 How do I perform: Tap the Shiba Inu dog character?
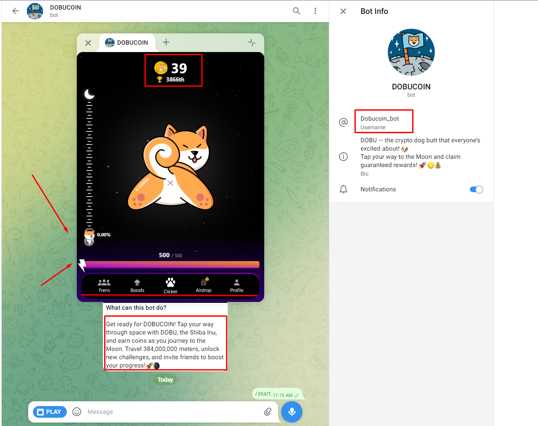point(171,167)
